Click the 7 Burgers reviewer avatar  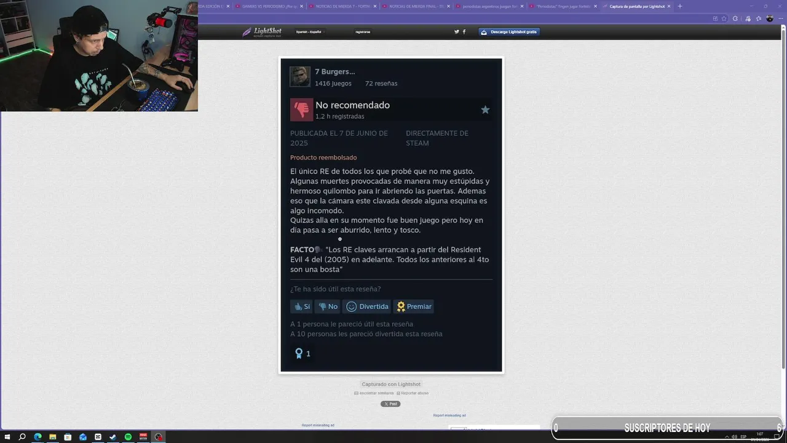coord(300,77)
